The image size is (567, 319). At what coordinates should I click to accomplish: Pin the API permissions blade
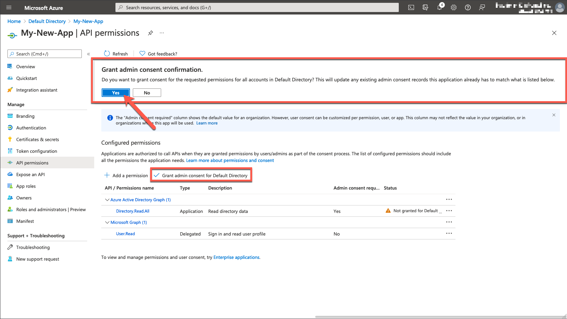click(x=151, y=33)
